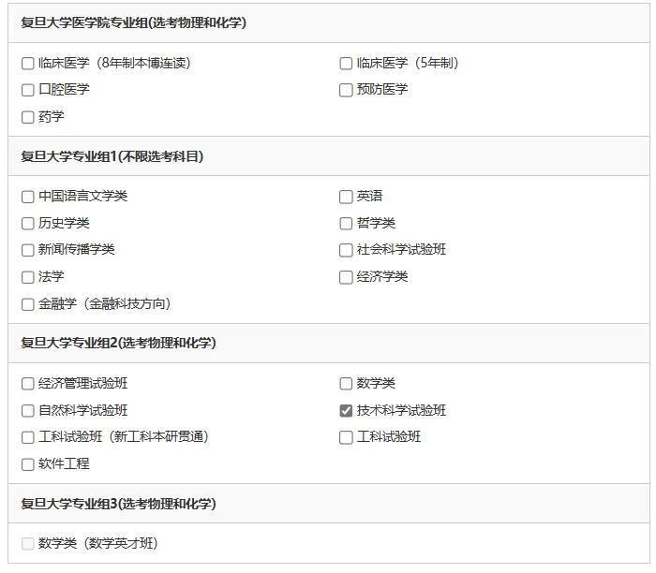This screenshot has width=656, height=573.
Task: Enable the 预防医学 option
Action: (x=346, y=90)
